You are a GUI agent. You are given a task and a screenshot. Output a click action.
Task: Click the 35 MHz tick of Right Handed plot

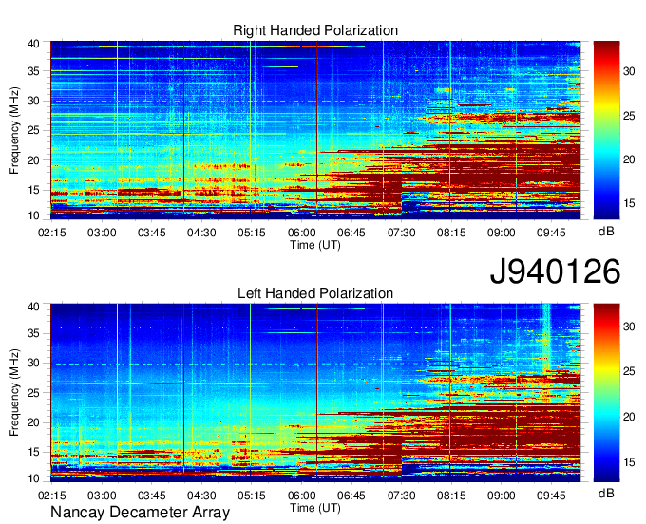[x=33, y=71]
